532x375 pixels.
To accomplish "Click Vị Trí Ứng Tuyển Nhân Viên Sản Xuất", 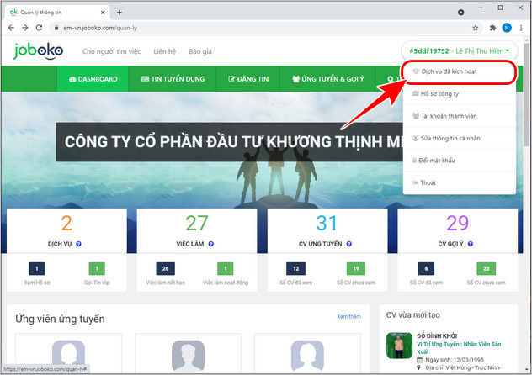I will [459, 348].
